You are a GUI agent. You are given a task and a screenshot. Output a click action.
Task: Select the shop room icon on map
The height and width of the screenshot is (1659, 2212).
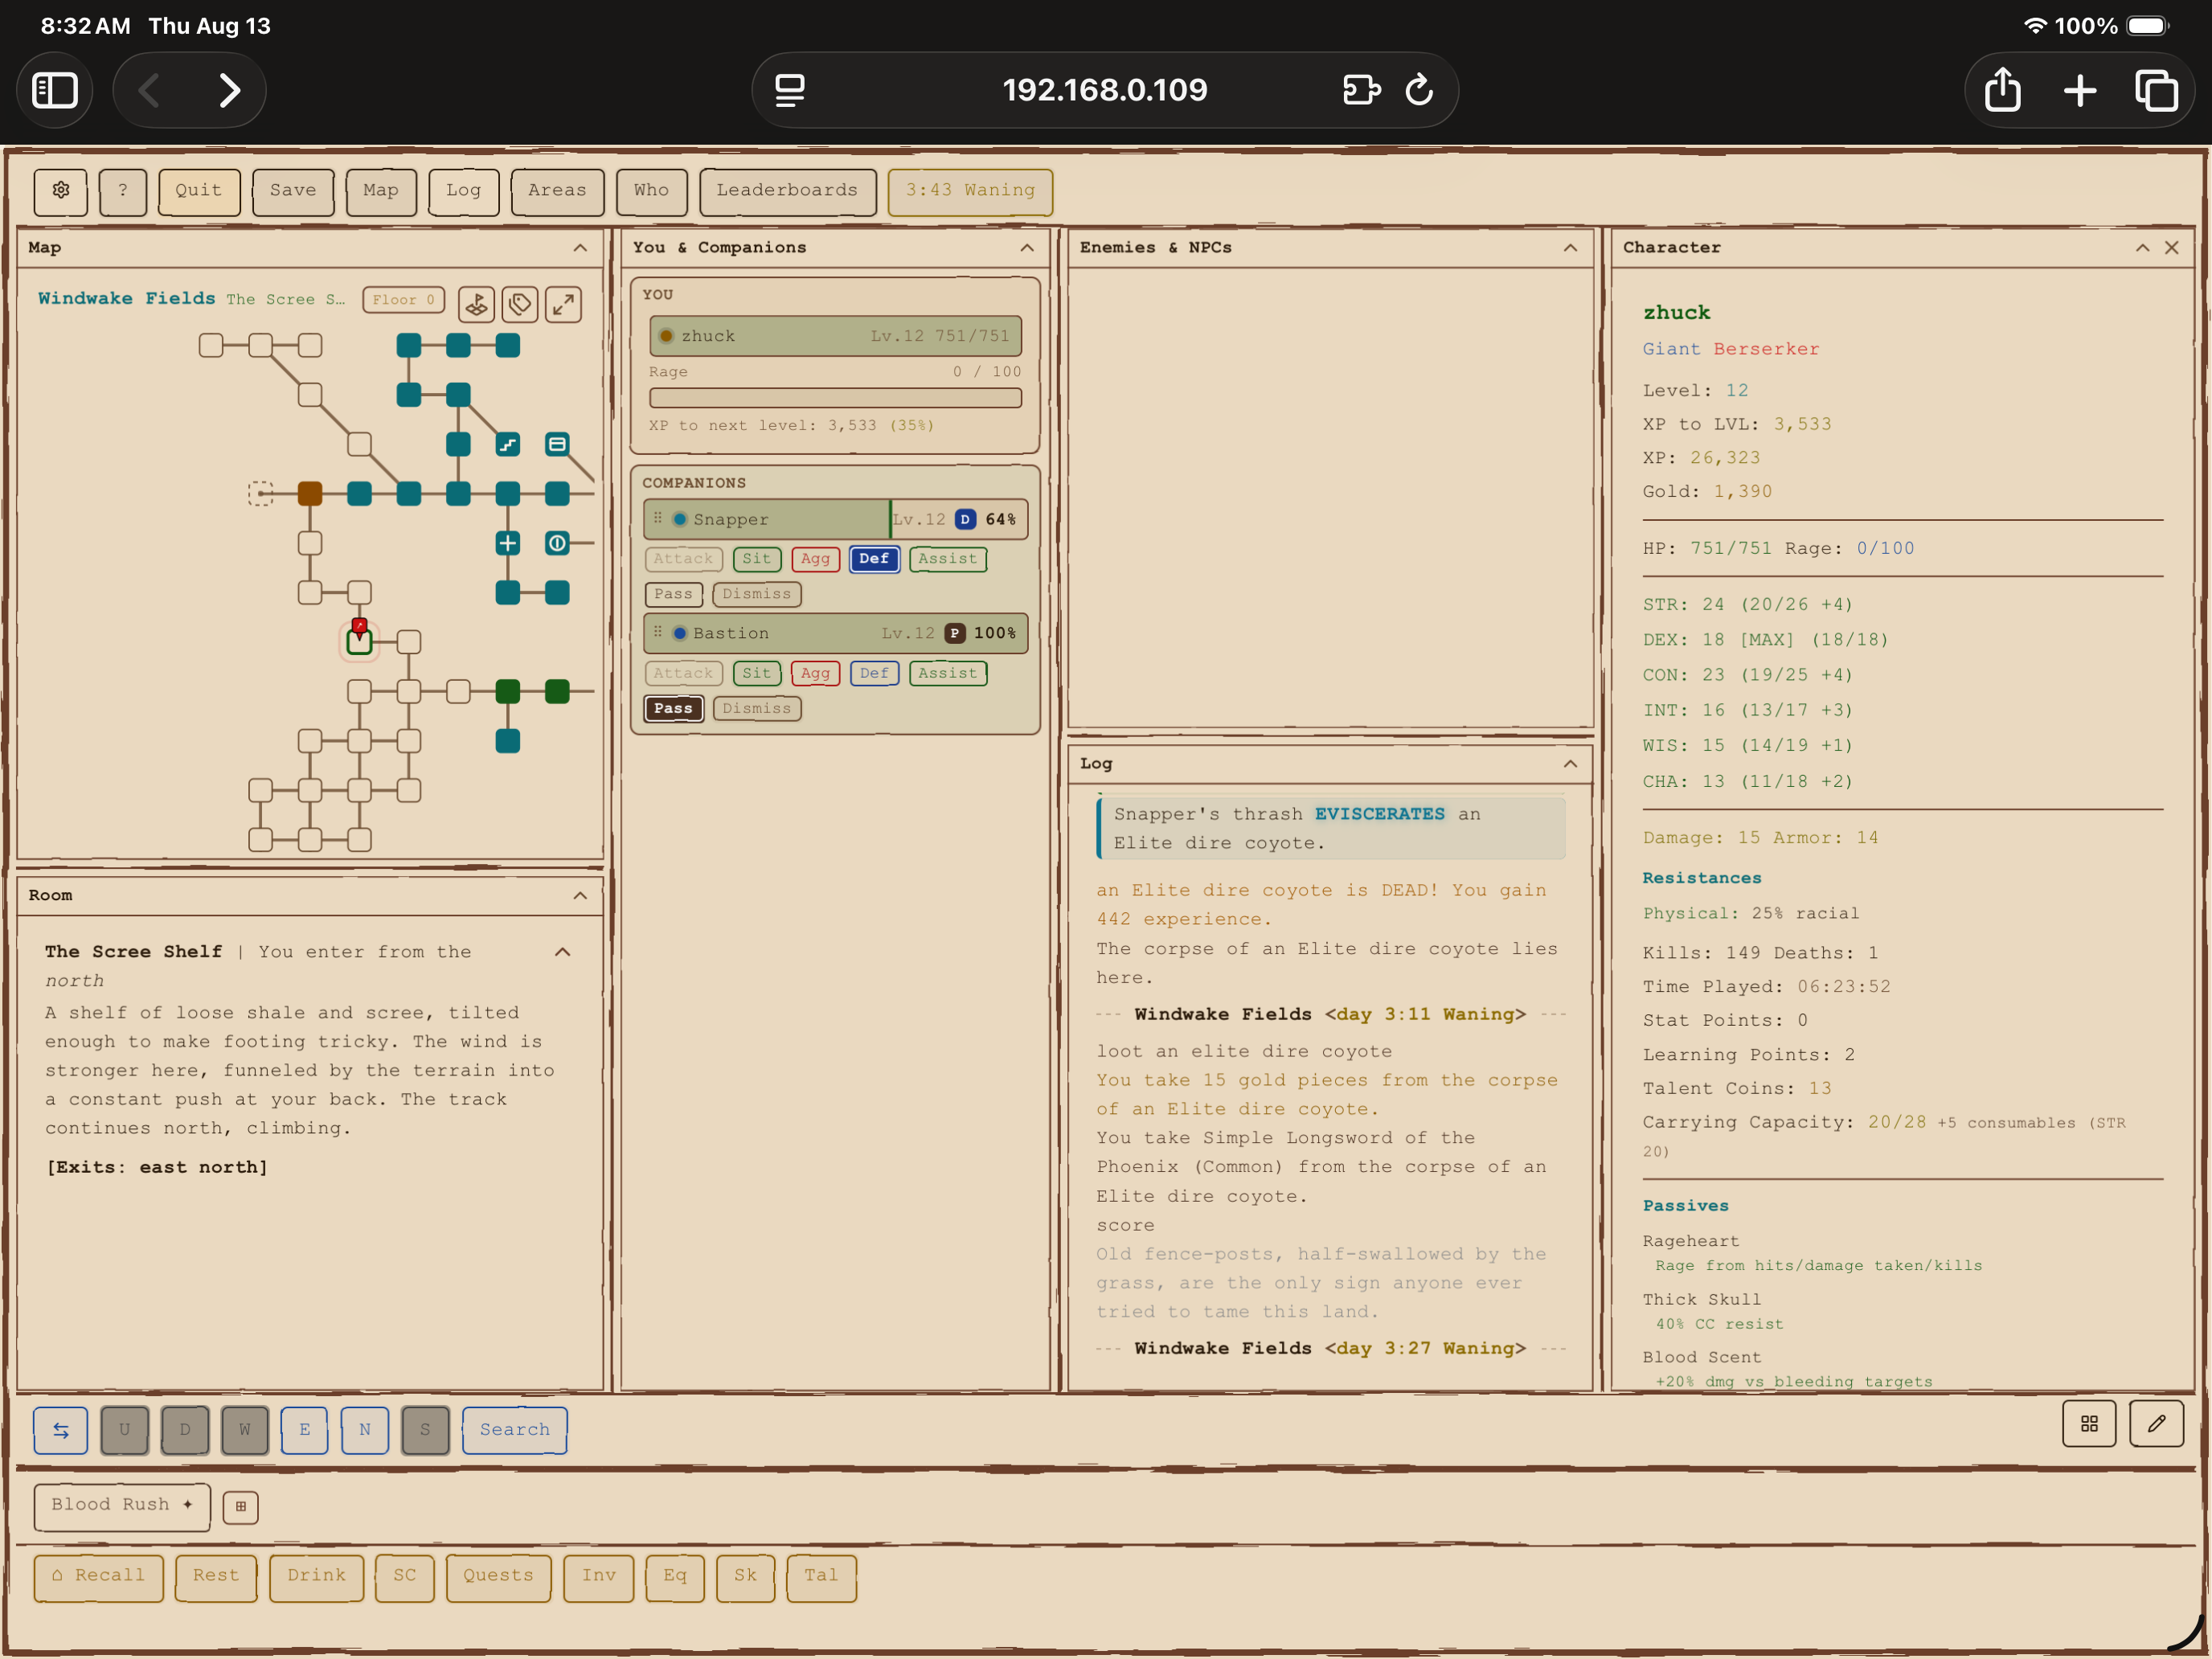click(557, 444)
